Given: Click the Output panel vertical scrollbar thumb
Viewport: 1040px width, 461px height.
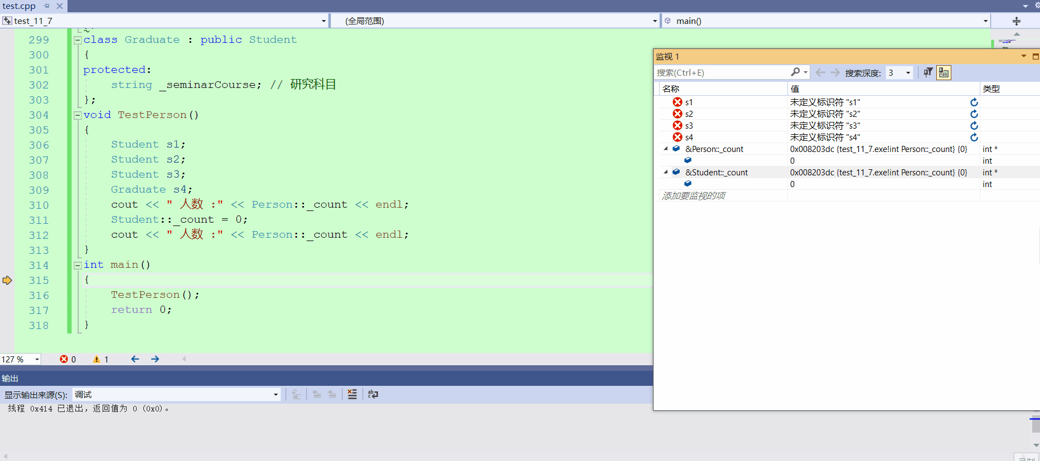Looking at the screenshot, I should tap(1035, 424).
